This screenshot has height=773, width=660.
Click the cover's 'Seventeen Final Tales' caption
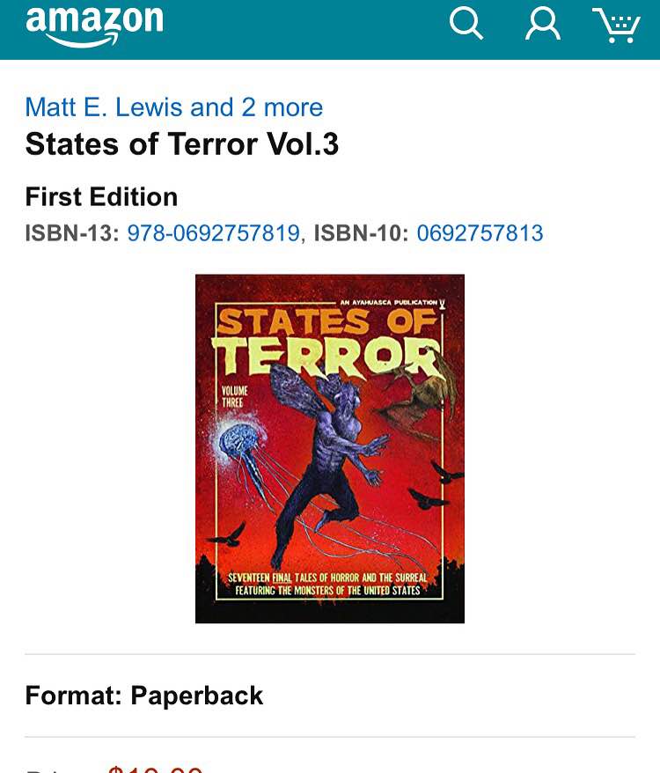tap(327, 584)
